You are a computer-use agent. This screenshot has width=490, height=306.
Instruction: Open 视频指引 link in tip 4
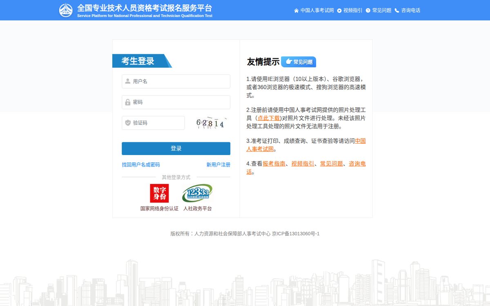pyautogui.click(x=303, y=164)
